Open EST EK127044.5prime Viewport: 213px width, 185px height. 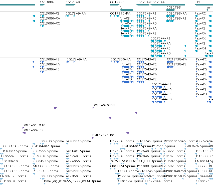[x=158, y=181]
